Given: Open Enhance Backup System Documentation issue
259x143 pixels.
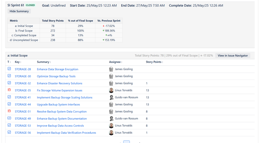Looking at the screenshot, I should (62, 119).
